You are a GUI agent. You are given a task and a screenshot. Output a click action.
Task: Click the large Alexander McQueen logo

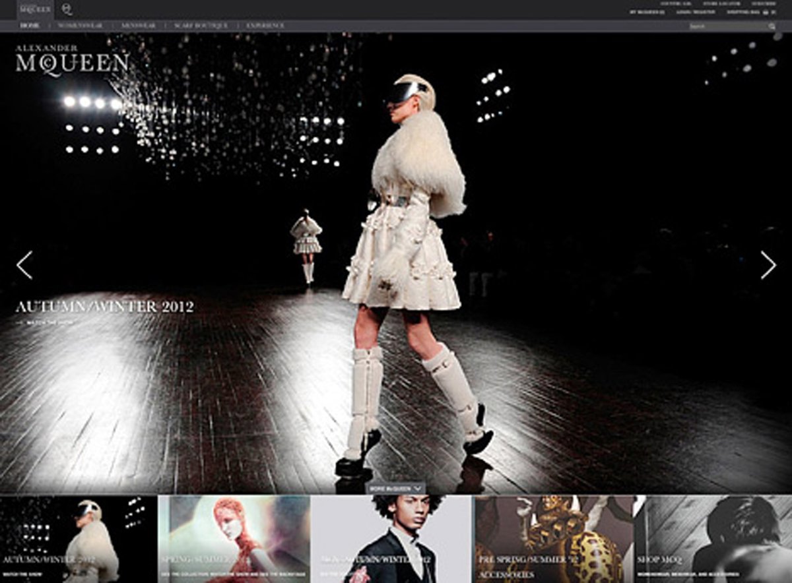click(x=72, y=61)
